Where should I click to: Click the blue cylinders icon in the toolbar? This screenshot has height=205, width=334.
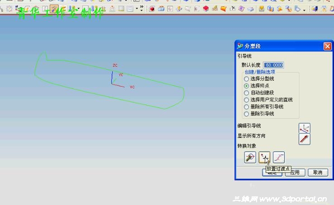click(x=271, y=9)
